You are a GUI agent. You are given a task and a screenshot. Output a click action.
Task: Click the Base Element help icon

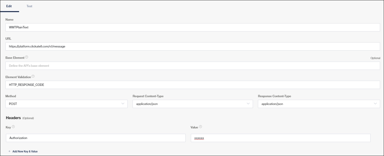coord(27,57)
